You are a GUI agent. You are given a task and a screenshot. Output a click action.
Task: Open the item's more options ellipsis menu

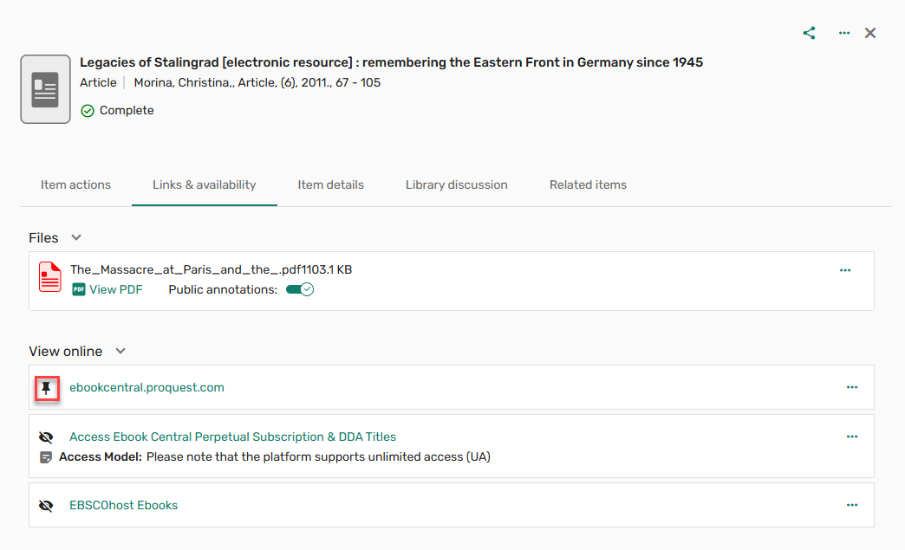tap(843, 33)
